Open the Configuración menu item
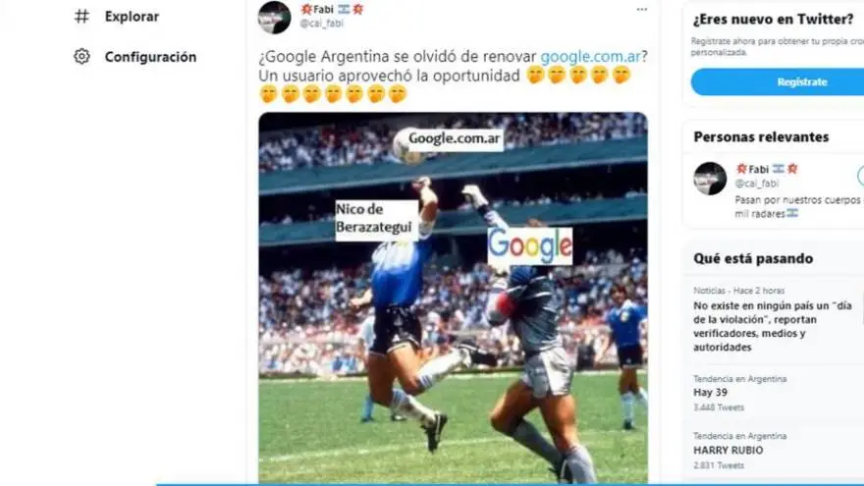 coord(150,57)
